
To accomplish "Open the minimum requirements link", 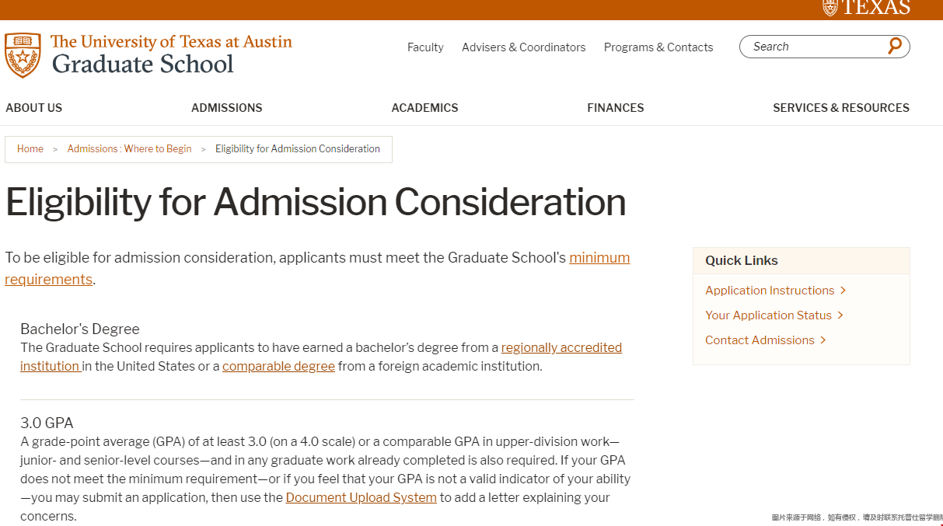I will tap(317, 269).
